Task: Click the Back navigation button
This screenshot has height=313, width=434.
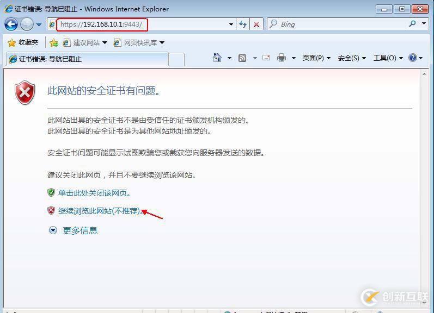Action: click(x=11, y=24)
